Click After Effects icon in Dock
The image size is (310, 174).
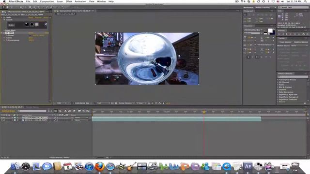[x=248, y=166]
